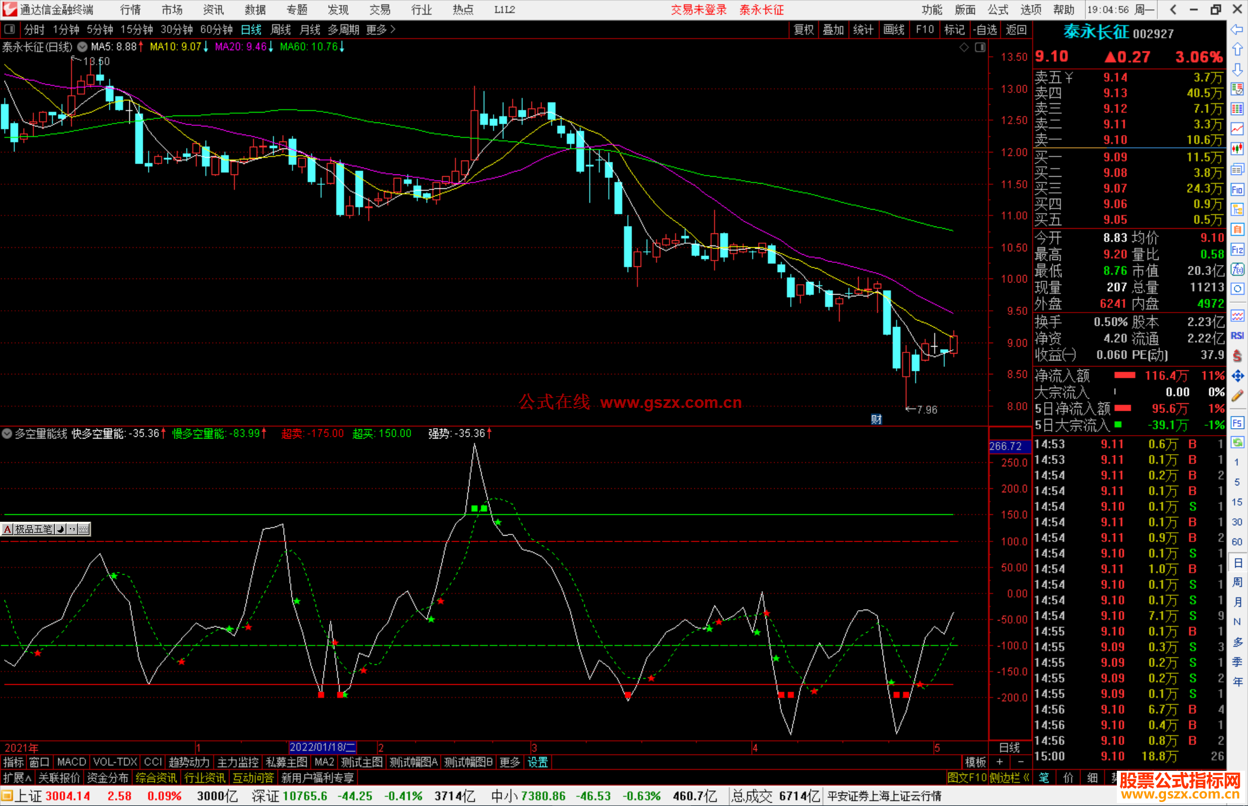Click the 上证 index status bar icon
The height and width of the screenshot is (806, 1248).
[7, 796]
